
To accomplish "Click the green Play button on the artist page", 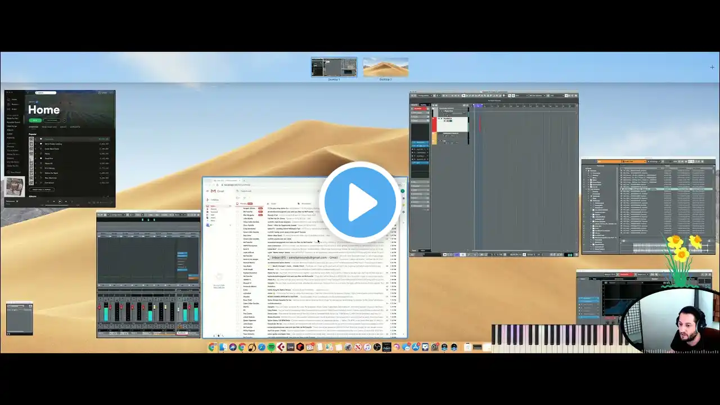I will click(x=35, y=120).
